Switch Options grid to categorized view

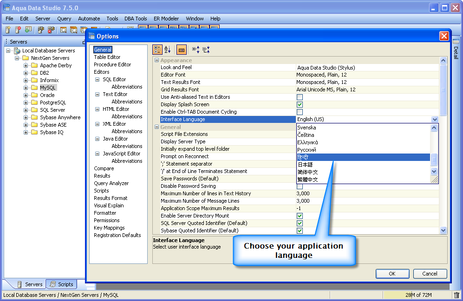pyautogui.click(x=157, y=50)
